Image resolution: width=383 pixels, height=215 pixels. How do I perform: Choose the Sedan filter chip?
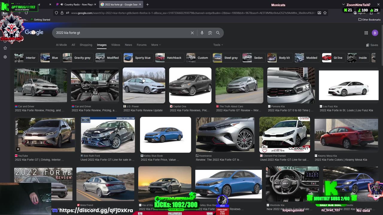tap(254, 58)
